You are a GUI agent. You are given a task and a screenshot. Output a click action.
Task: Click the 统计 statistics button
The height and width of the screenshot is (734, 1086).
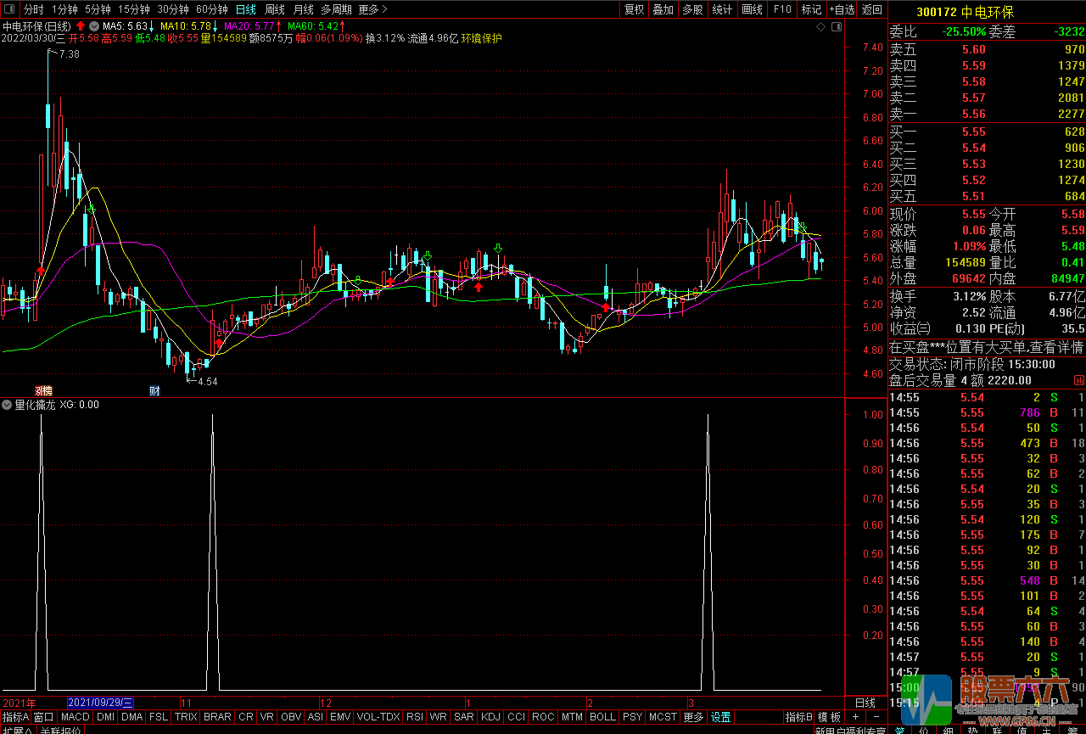coord(722,9)
